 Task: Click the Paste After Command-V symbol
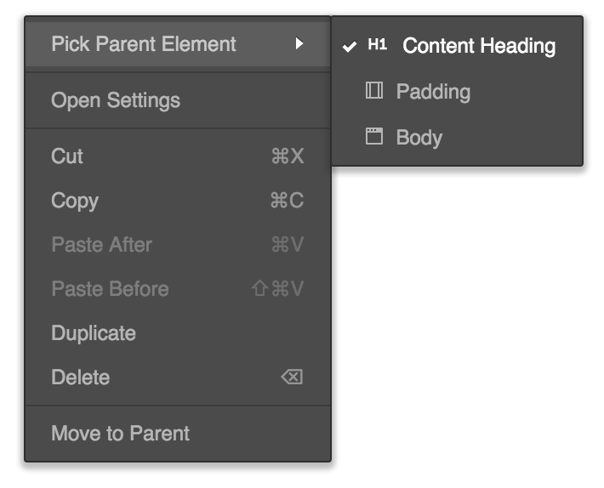288,244
